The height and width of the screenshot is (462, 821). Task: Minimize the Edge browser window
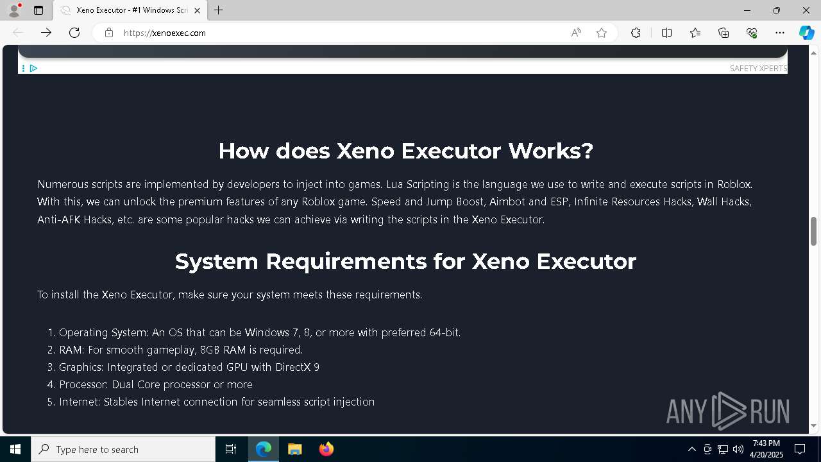(747, 10)
